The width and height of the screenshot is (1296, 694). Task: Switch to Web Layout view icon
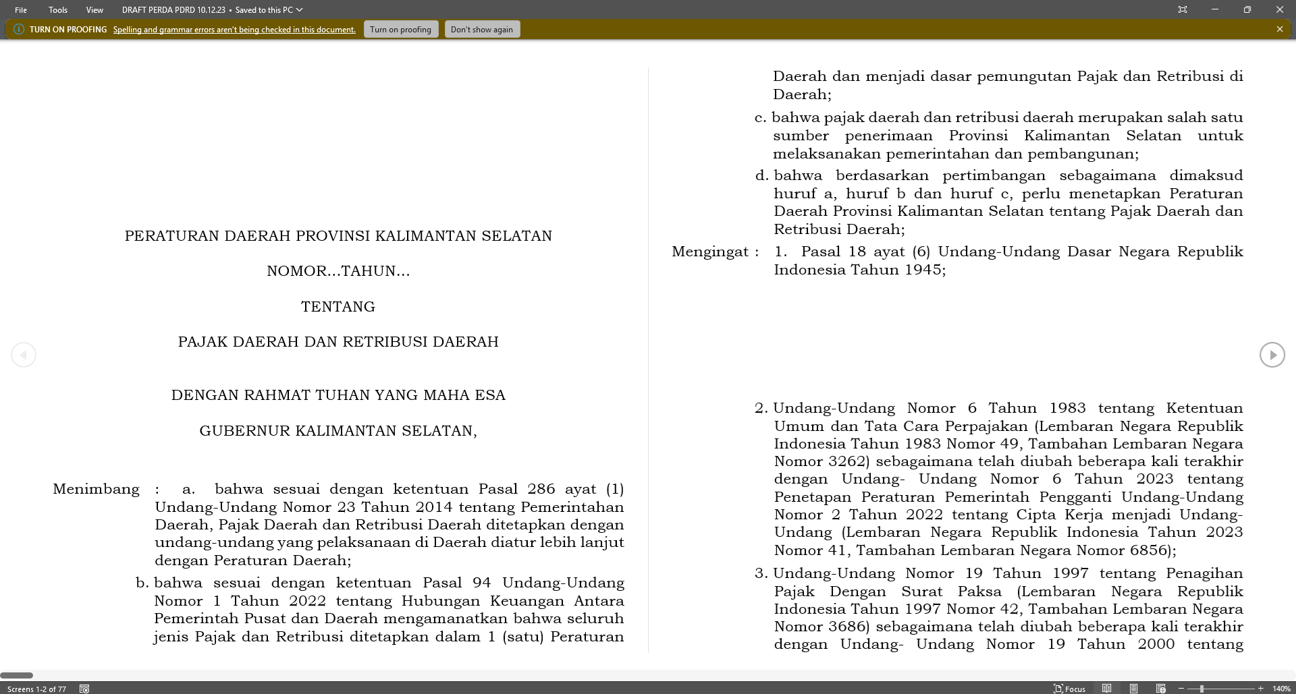pyautogui.click(x=1160, y=689)
